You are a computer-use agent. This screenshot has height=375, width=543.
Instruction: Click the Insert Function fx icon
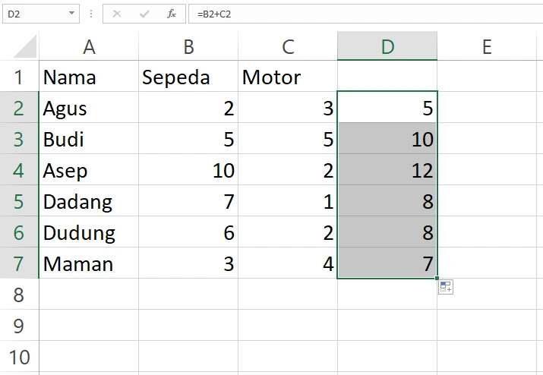(x=172, y=14)
